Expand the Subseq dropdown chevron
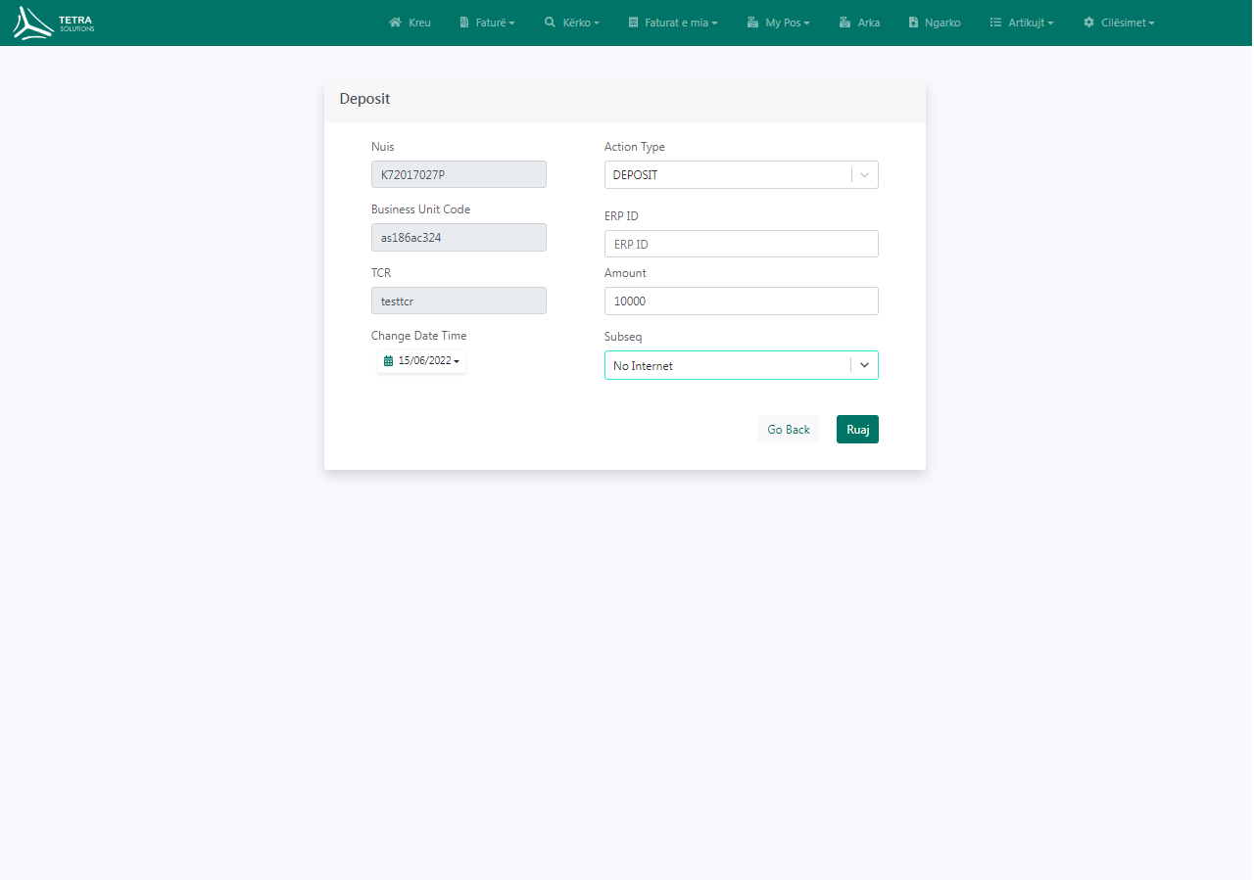1254x880 pixels. [x=864, y=365]
